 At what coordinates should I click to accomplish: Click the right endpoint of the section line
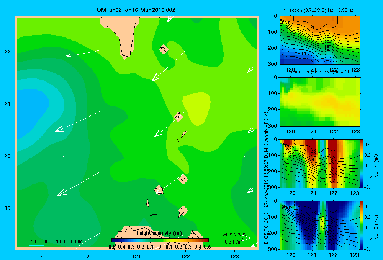click(244, 156)
